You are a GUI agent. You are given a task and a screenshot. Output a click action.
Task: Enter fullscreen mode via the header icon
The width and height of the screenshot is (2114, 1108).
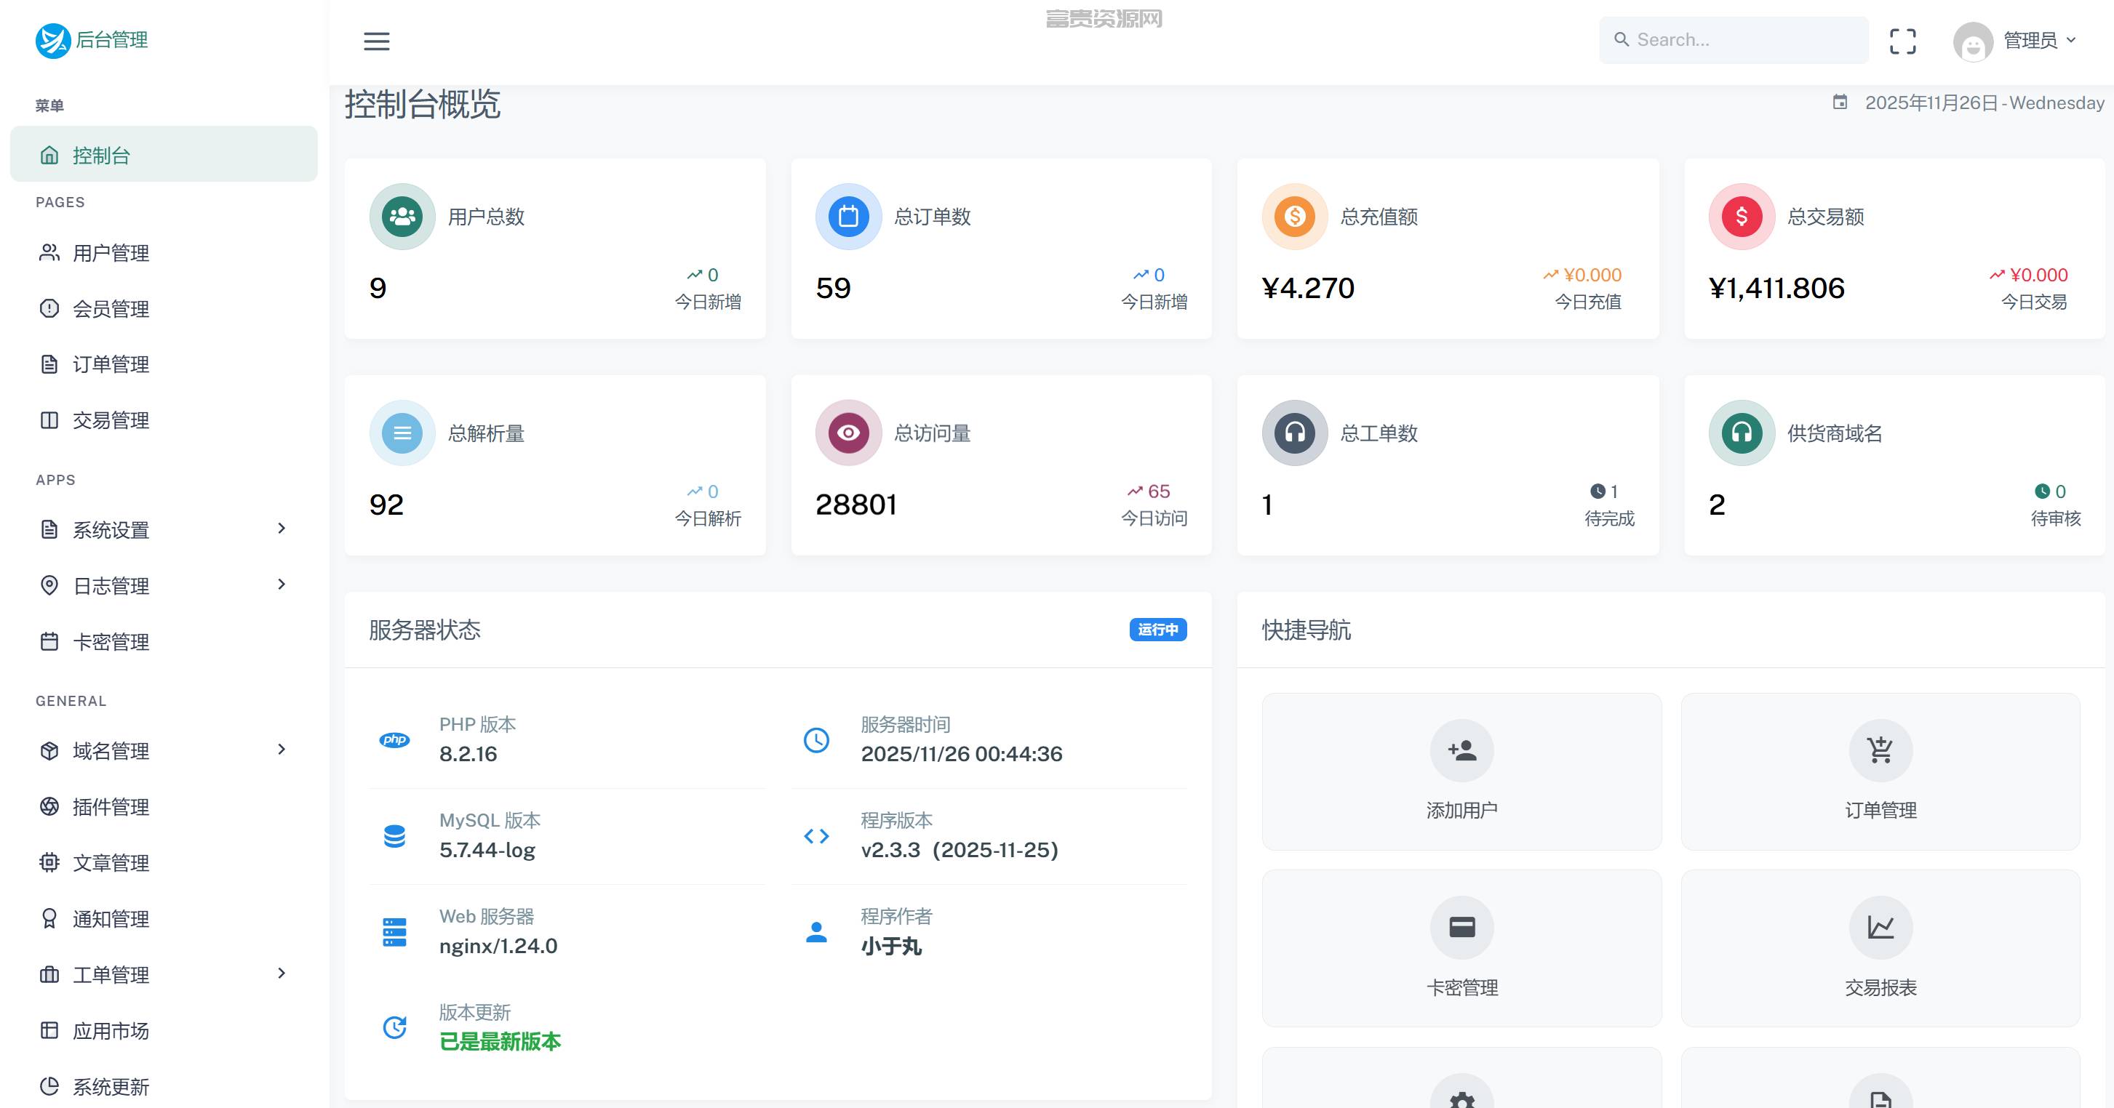pyautogui.click(x=1902, y=41)
